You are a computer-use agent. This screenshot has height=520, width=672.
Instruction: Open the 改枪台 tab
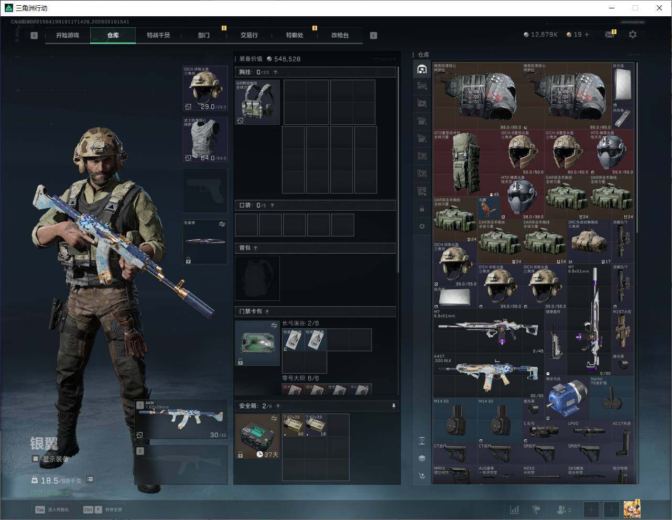340,35
